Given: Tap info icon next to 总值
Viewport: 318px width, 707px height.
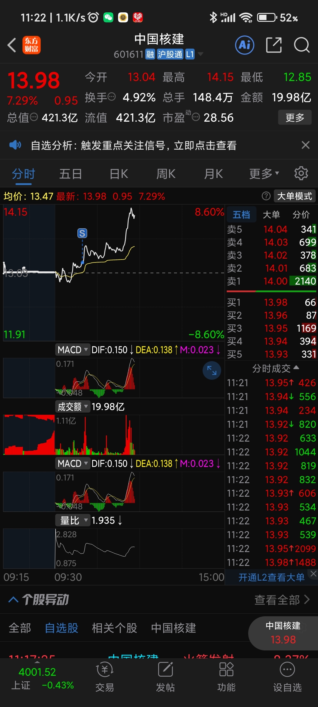Looking at the screenshot, I should (34, 117).
